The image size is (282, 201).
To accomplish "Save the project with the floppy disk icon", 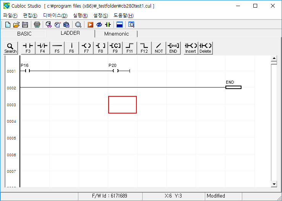I will (25, 25).
